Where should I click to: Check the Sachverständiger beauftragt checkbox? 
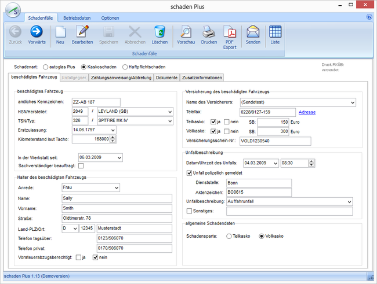tap(81, 166)
